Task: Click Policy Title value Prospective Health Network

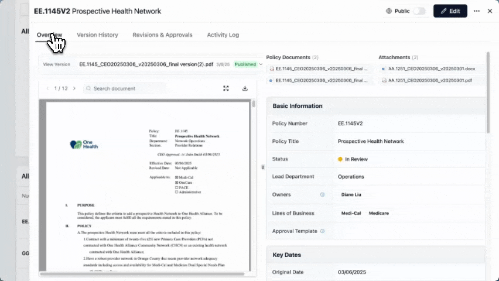Action: click(x=371, y=141)
